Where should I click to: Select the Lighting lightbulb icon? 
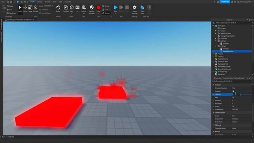tap(216, 56)
